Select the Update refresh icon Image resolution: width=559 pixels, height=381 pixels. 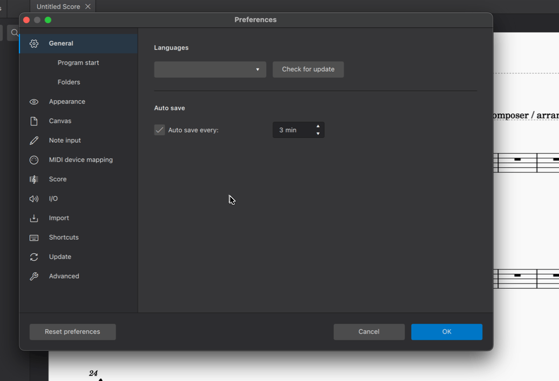pyautogui.click(x=33, y=257)
